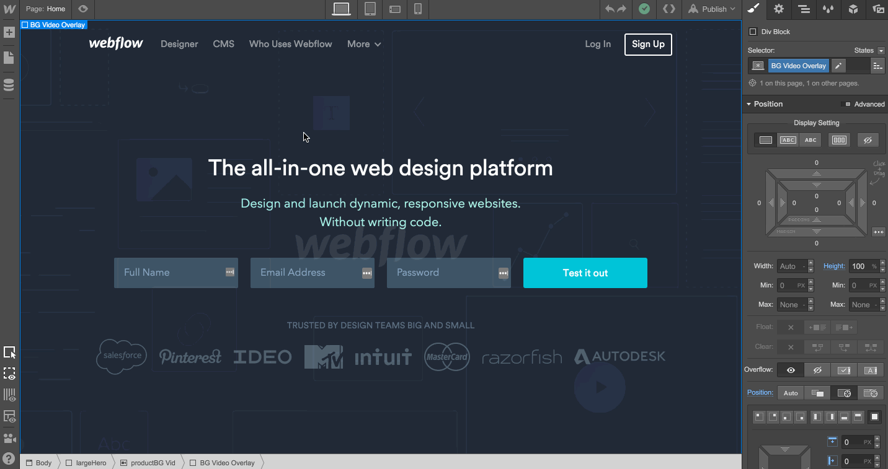The width and height of the screenshot is (888, 469).
Task: Open the Page: Home selector
Action: pos(46,9)
